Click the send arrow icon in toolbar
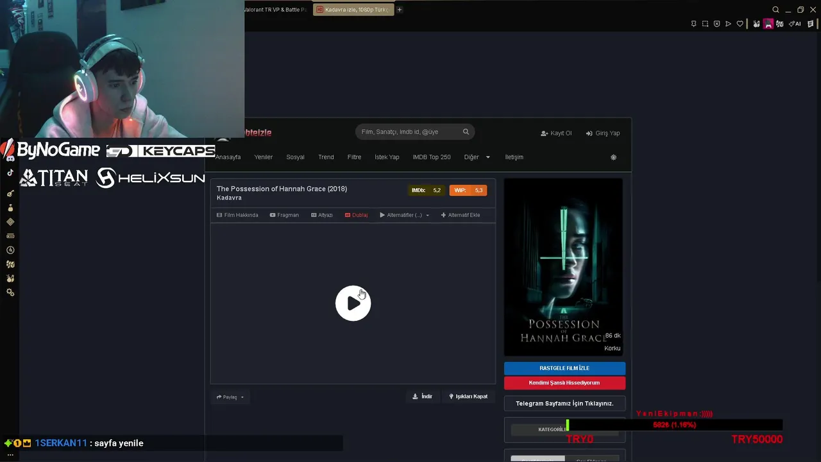 pos(728,24)
